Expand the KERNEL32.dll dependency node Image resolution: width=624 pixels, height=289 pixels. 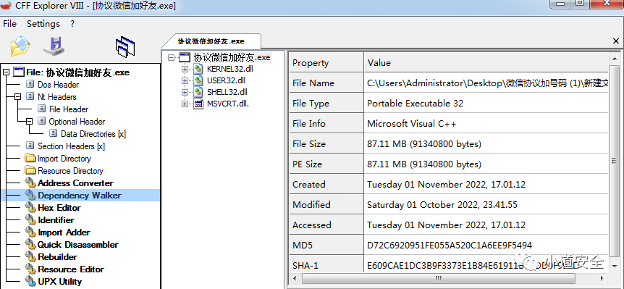(185, 69)
